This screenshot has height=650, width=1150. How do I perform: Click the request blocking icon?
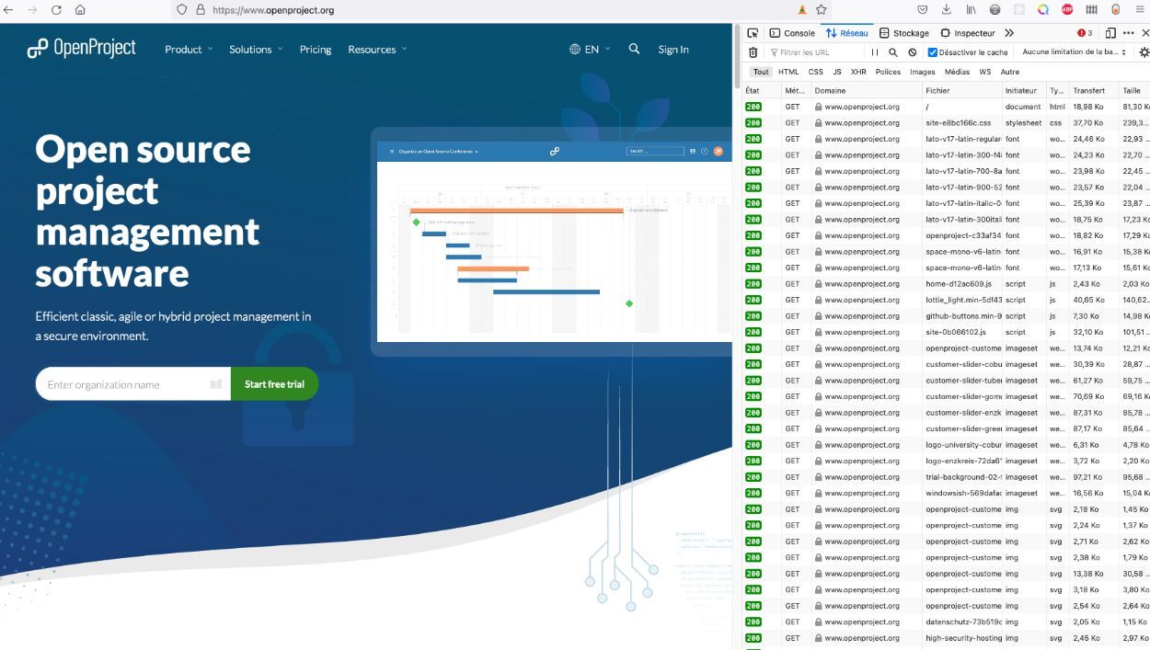coord(912,52)
